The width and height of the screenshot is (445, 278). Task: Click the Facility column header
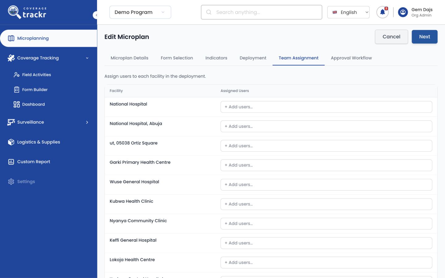(116, 91)
